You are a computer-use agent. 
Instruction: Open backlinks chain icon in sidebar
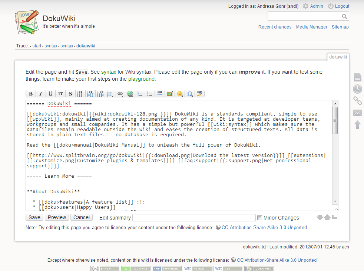click(x=357, y=101)
